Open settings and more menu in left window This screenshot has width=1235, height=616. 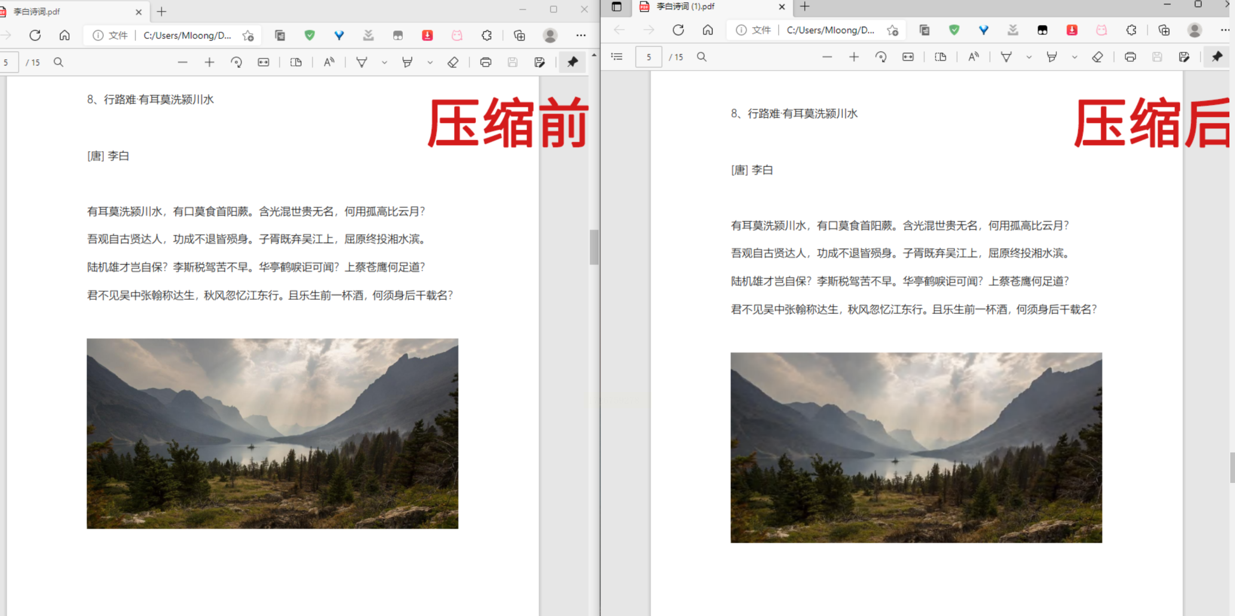(581, 36)
